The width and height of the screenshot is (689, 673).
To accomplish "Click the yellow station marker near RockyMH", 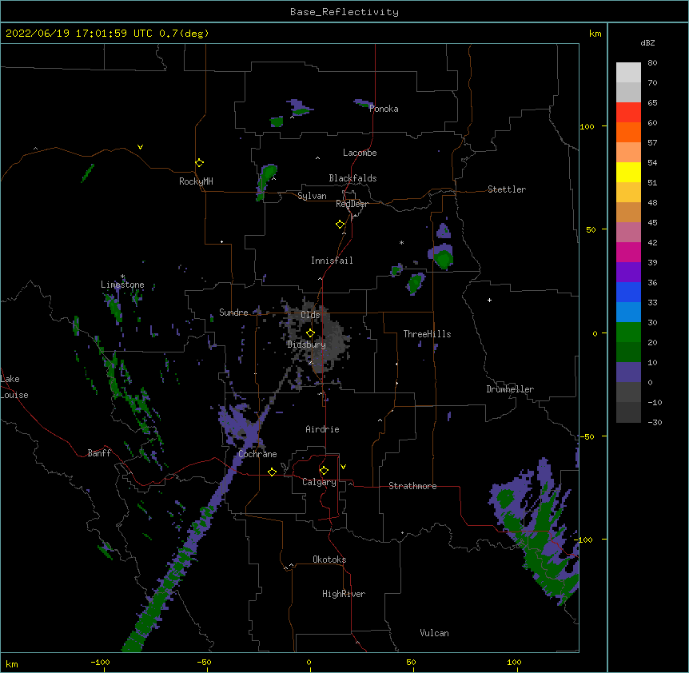I will [200, 163].
